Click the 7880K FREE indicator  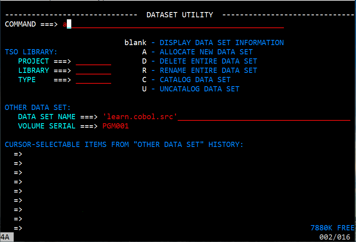[332, 228]
